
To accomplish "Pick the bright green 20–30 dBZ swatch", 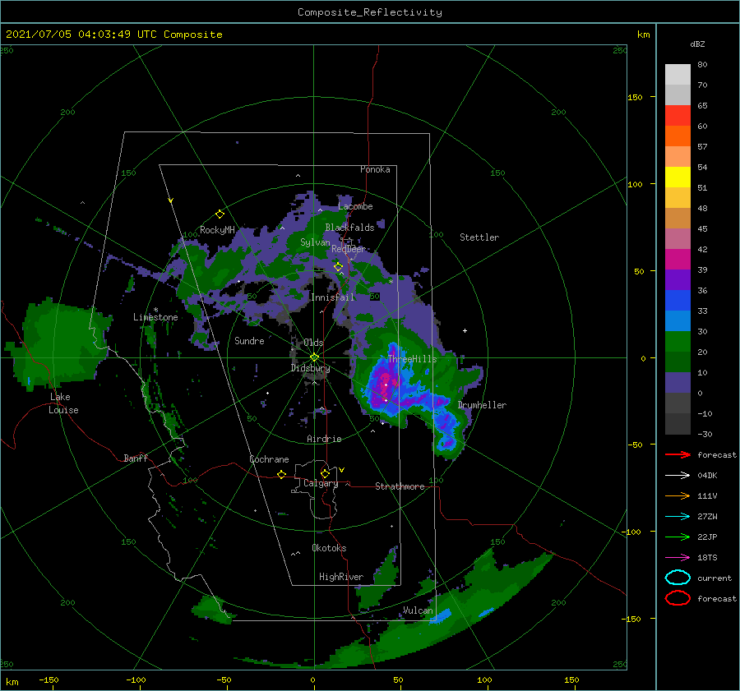I will click(678, 342).
